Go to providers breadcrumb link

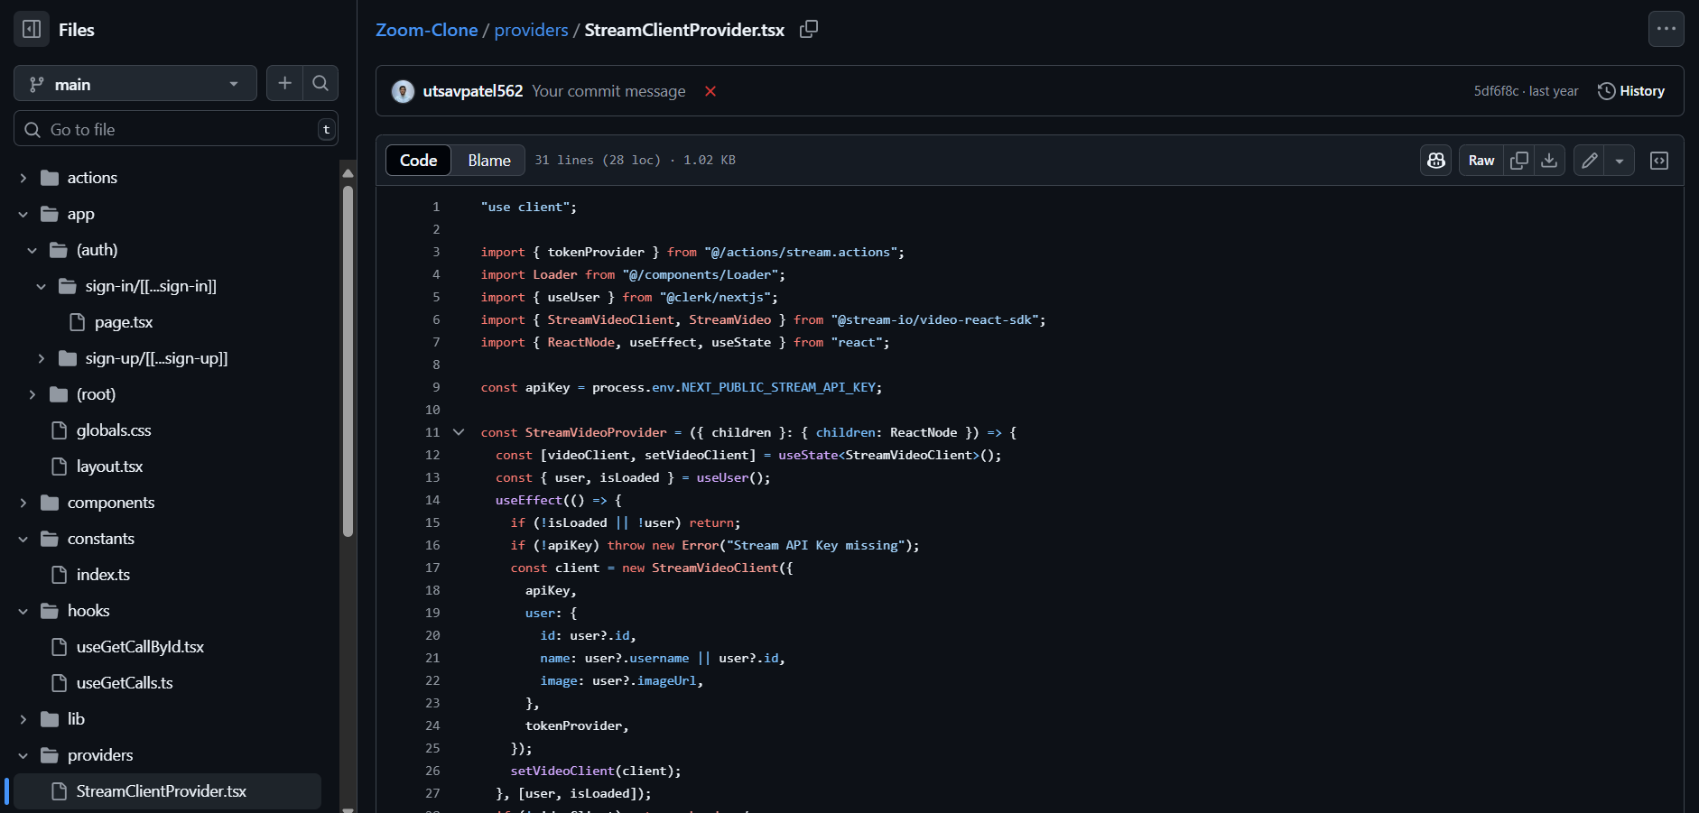tap(531, 30)
